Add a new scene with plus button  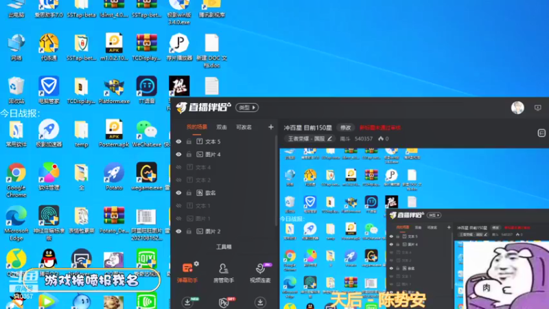point(270,127)
